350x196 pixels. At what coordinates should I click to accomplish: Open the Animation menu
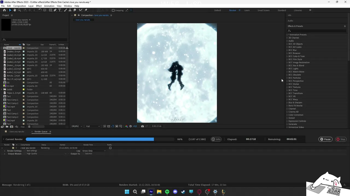(49, 6)
